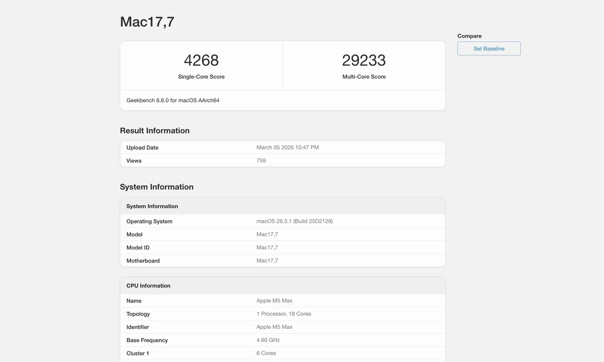Select the single-core score 4268
Image resolution: width=604 pixels, height=362 pixels.
tap(201, 60)
